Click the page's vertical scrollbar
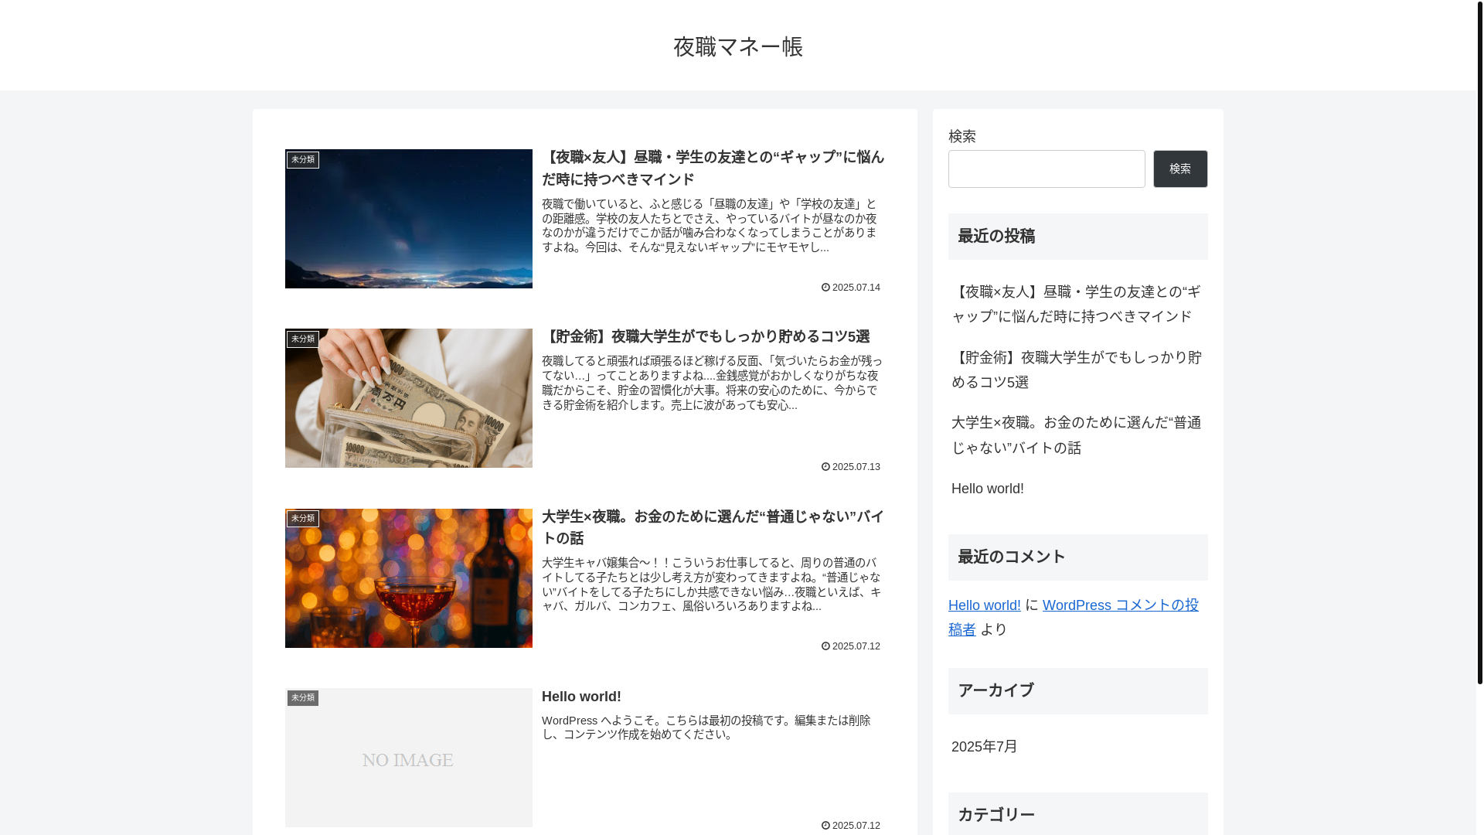Image resolution: width=1484 pixels, height=835 pixels. (1479, 342)
